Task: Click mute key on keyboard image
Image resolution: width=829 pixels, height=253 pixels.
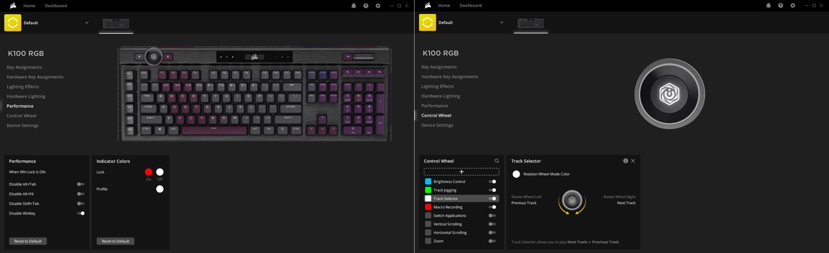Action: coord(348,57)
